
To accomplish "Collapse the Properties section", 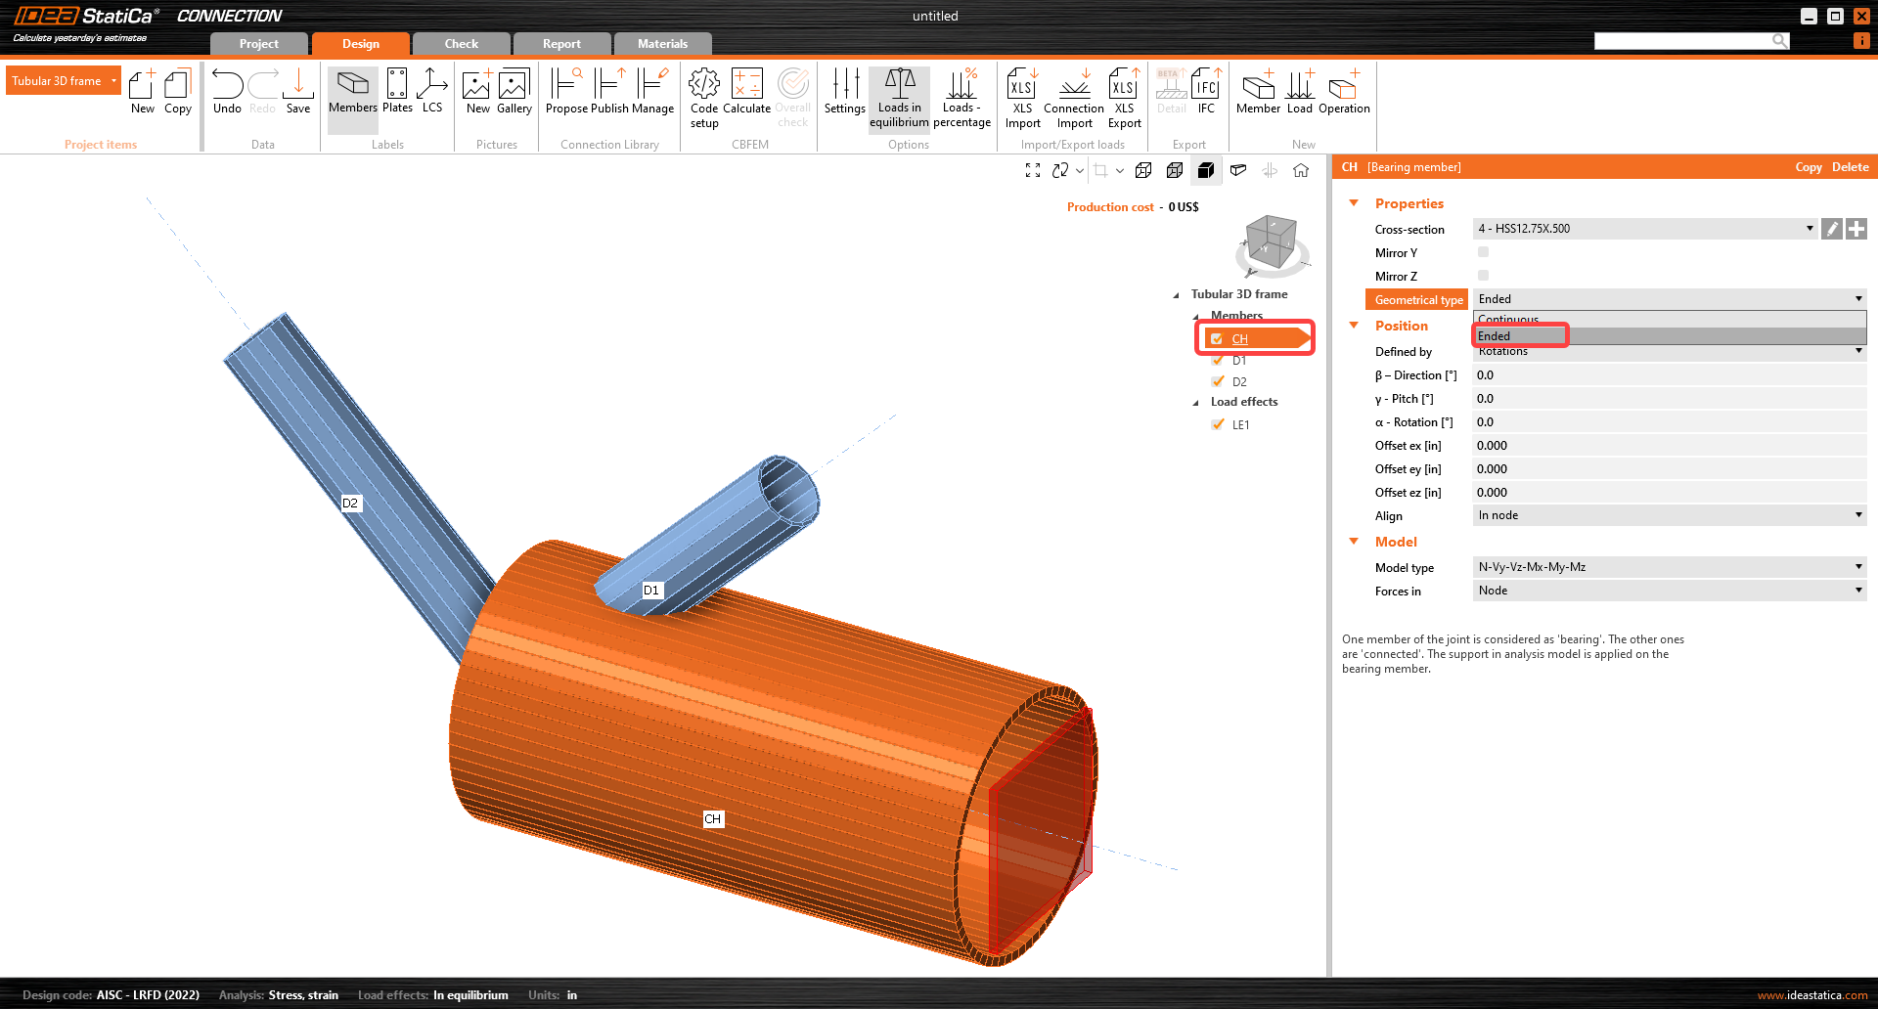I will 1355,203.
